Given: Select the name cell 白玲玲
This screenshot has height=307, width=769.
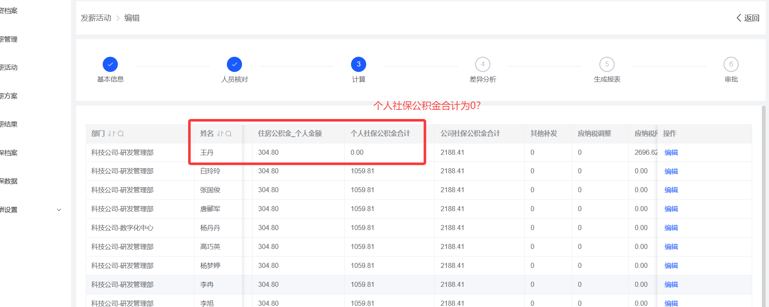Looking at the screenshot, I should pyautogui.click(x=210, y=171).
